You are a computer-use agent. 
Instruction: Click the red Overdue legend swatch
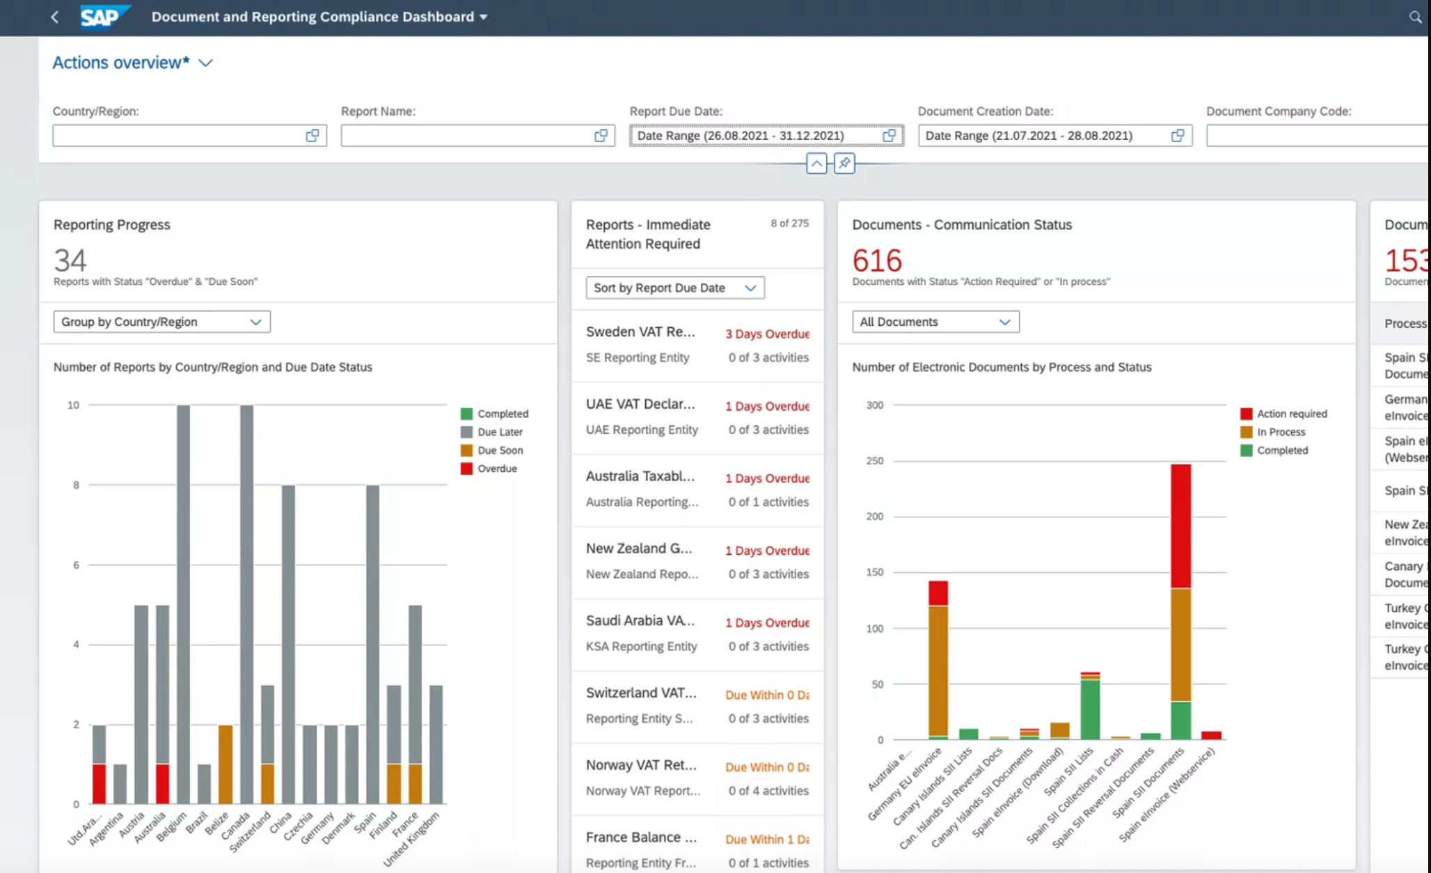click(466, 469)
